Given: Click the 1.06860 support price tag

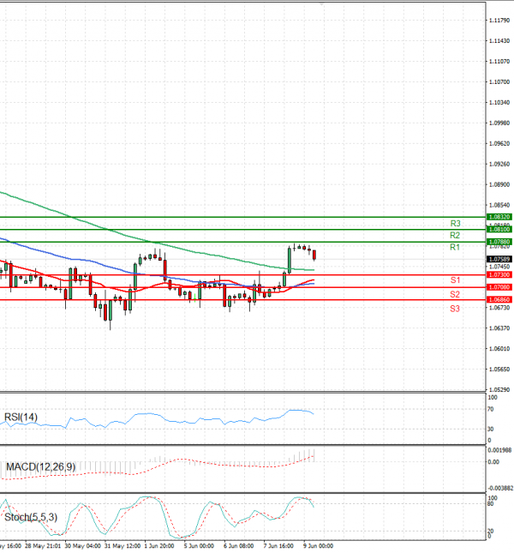Looking at the screenshot, I should click(499, 299).
